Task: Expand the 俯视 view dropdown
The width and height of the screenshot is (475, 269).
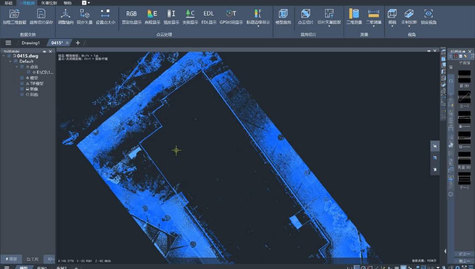Action: (392, 26)
